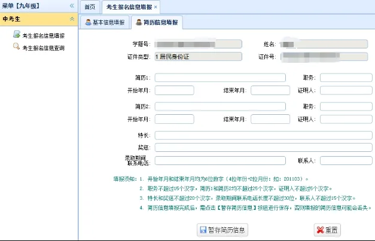Select the 简历信息填报 tab
The width and height of the screenshot is (375, 241).
click(157, 22)
